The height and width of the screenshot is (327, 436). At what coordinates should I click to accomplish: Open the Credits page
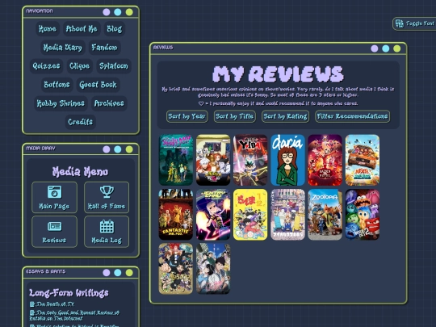pyautogui.click(x=81, y=122)
